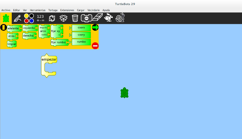Open the colors palette
The width and height of the screenshot is (242, 139).
click(x=29, y=18)
